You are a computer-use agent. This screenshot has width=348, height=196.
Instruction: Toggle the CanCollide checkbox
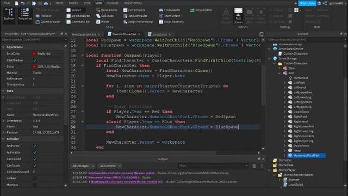[35, 159]
